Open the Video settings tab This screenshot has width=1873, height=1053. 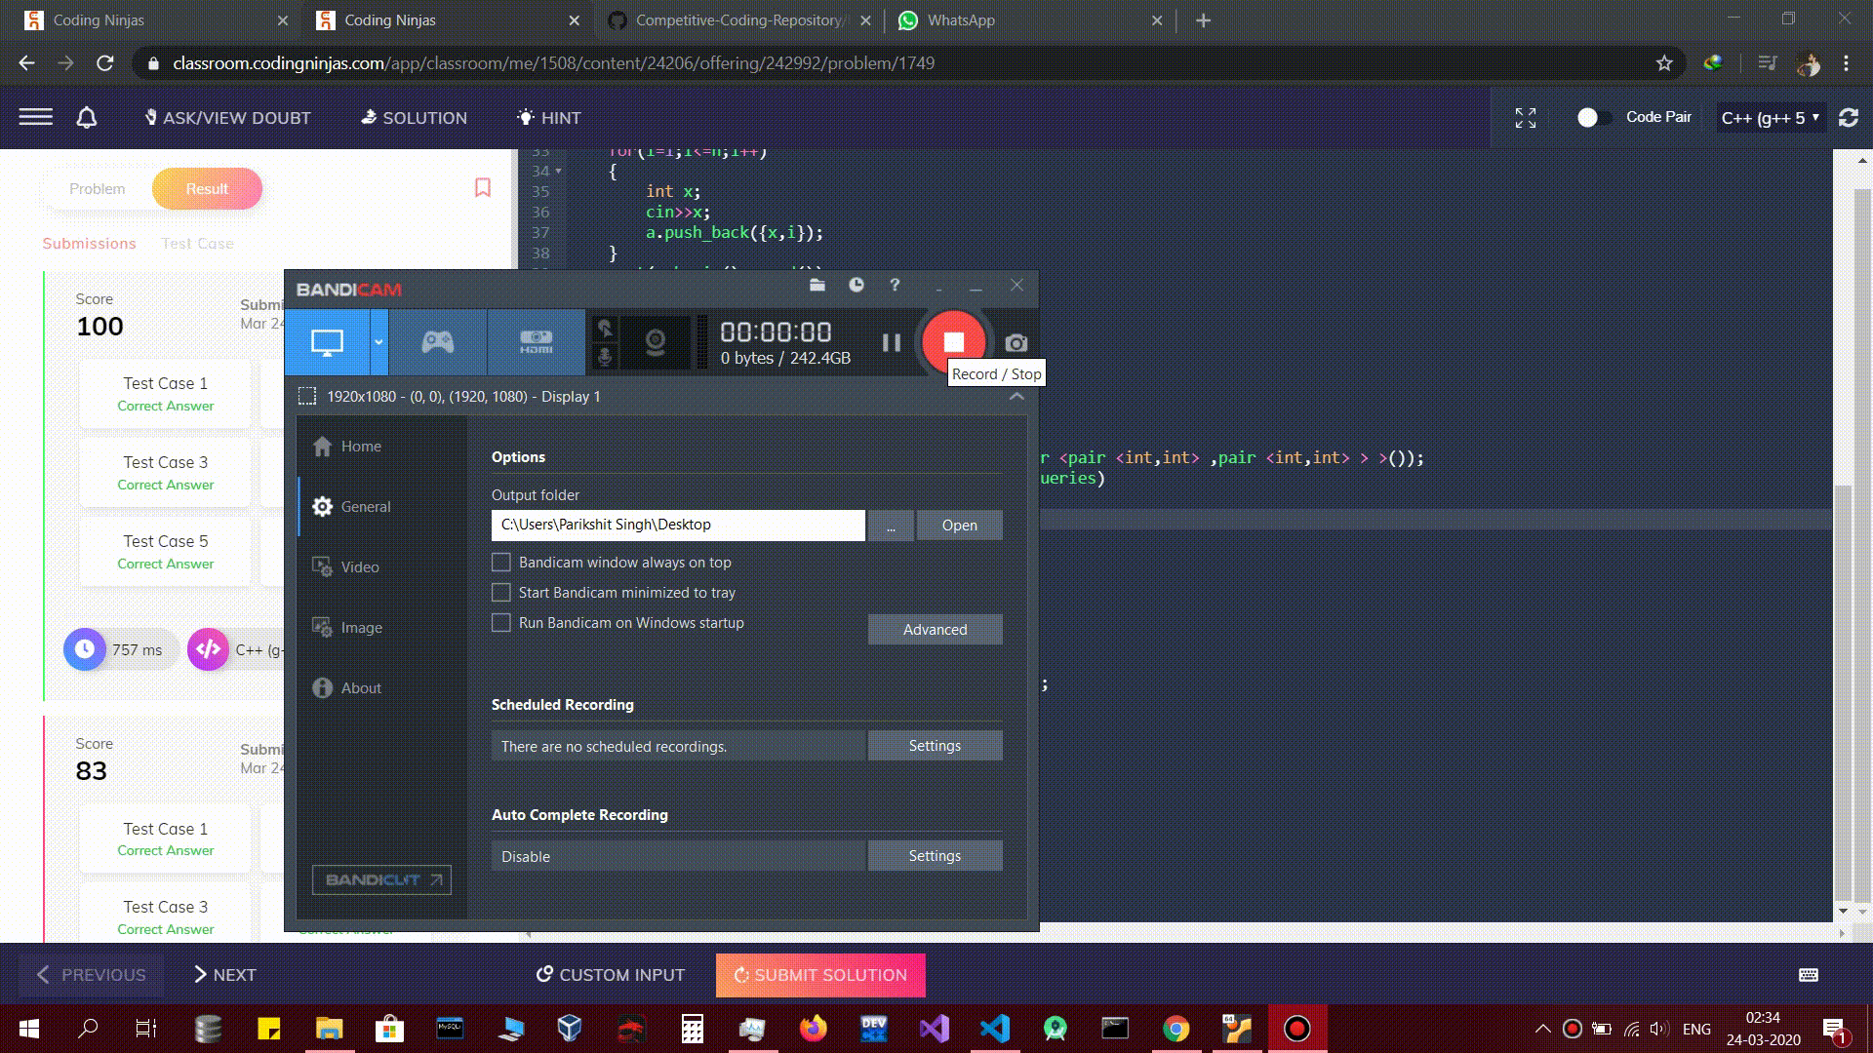click(360, 567)
